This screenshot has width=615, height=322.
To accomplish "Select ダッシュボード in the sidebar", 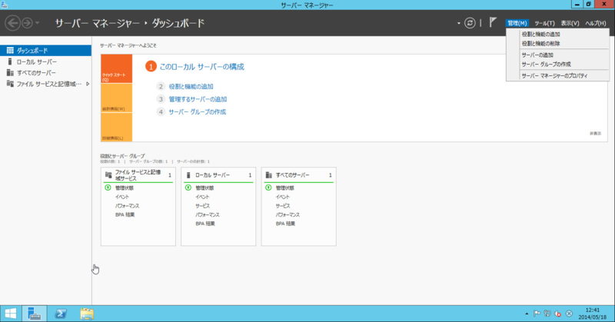I will [x=45, y=51].
